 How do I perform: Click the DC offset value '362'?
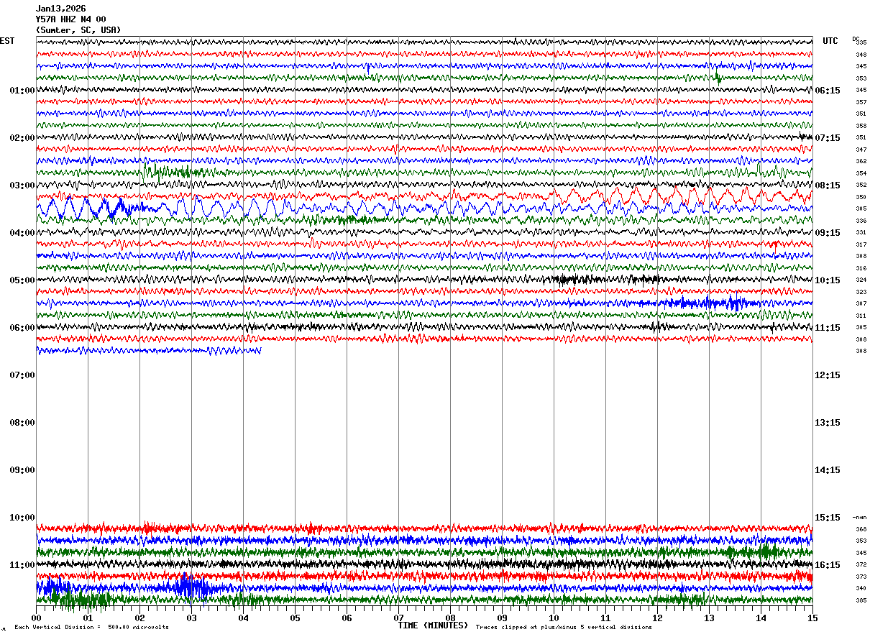click(x=861, y=161)
